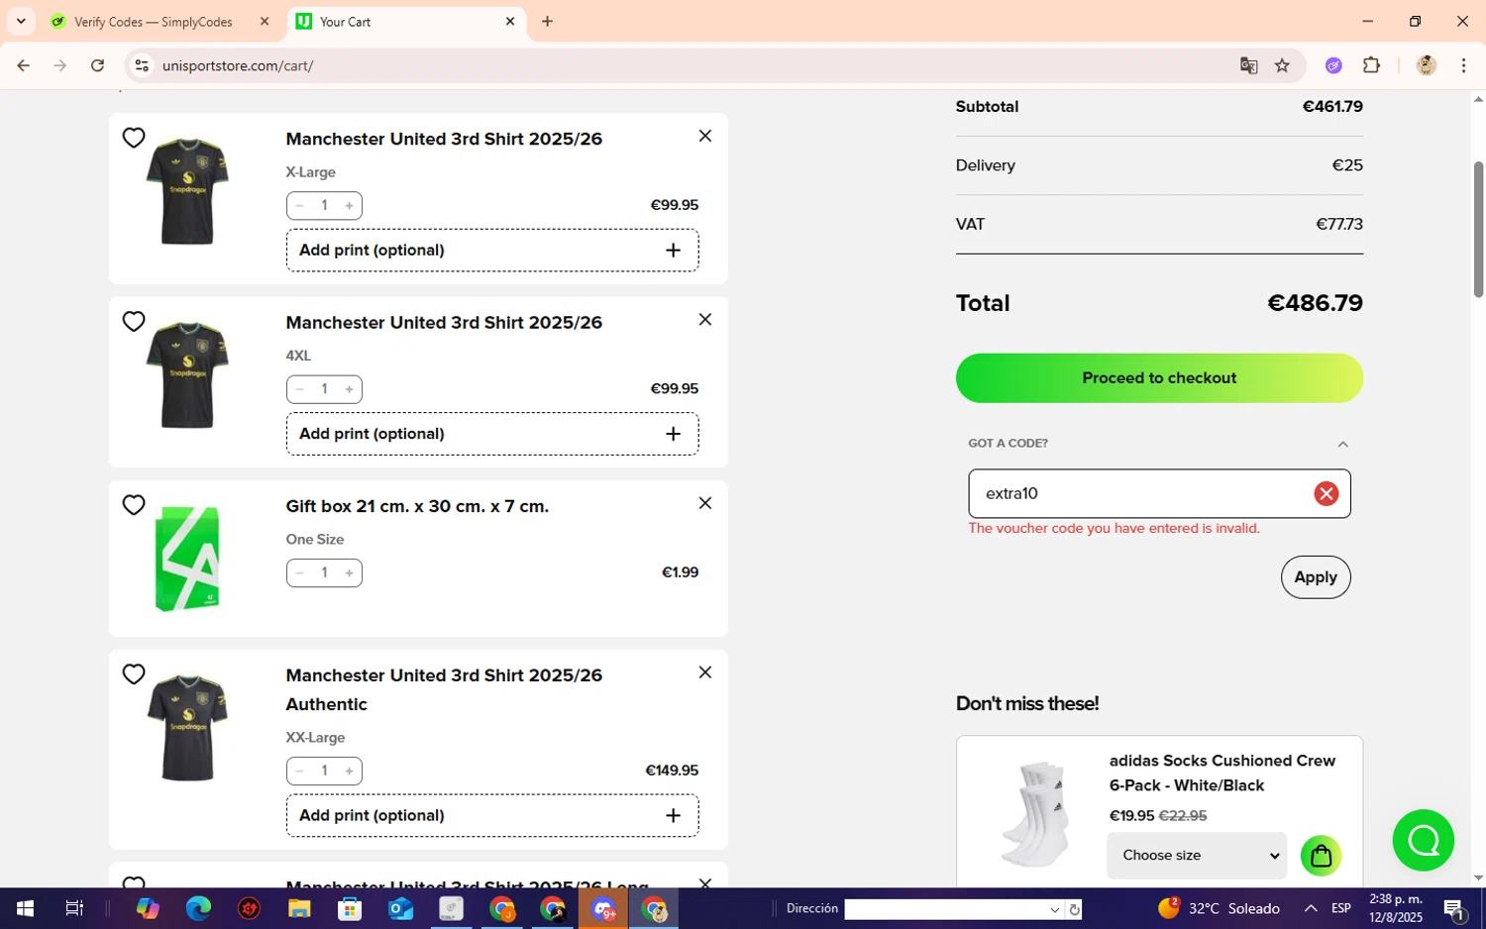Show hidden system tray icons
The image size is (1486, 929).
click(x=1310, y=908)
